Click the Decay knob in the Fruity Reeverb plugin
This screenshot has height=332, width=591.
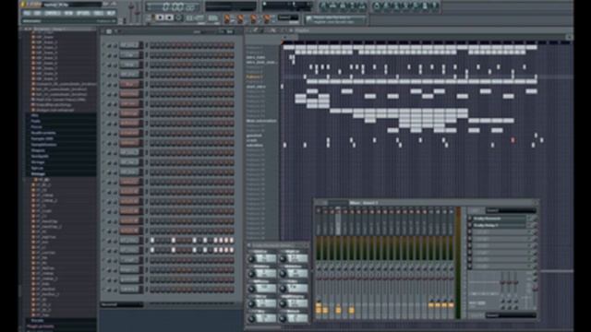pos(251,303)
